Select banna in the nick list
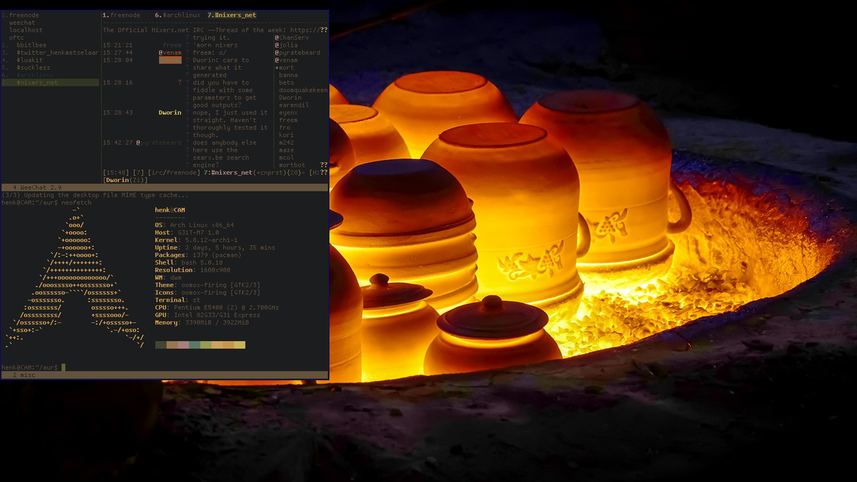The width and height of the screenshot is (857, 482). (x=289, y=75)
